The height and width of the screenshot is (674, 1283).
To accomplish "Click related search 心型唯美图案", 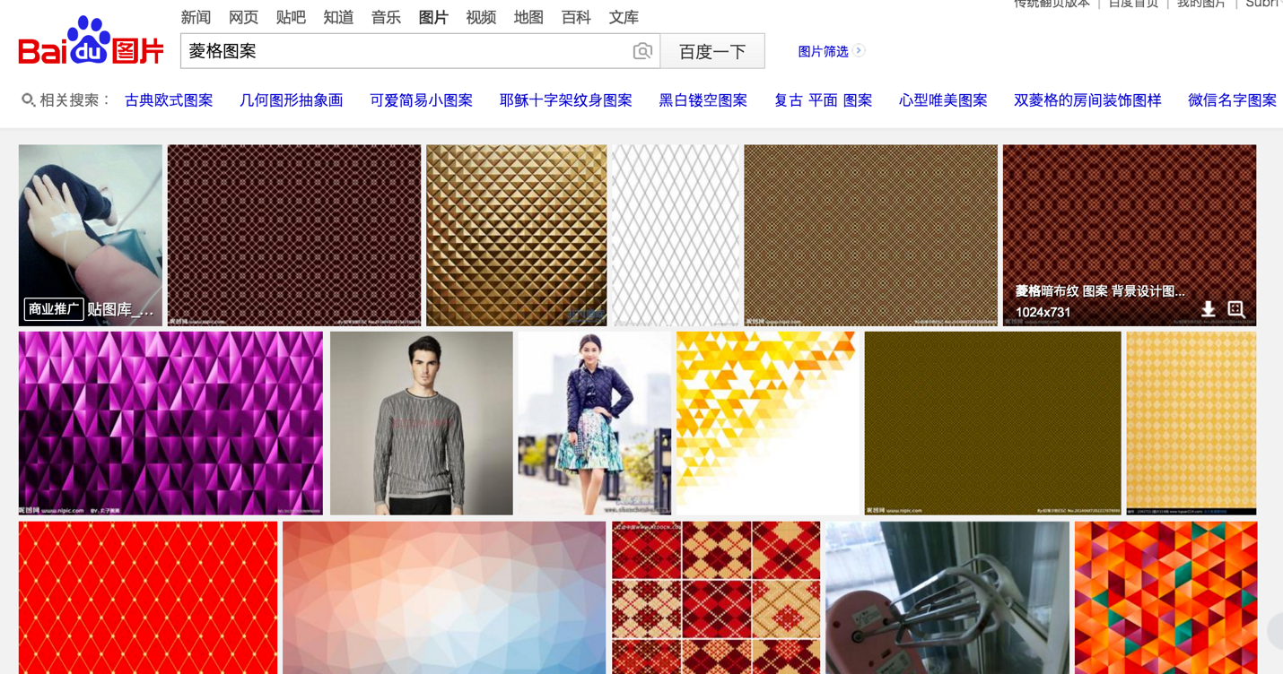I will pyautogui.click(x=943, y=100).
